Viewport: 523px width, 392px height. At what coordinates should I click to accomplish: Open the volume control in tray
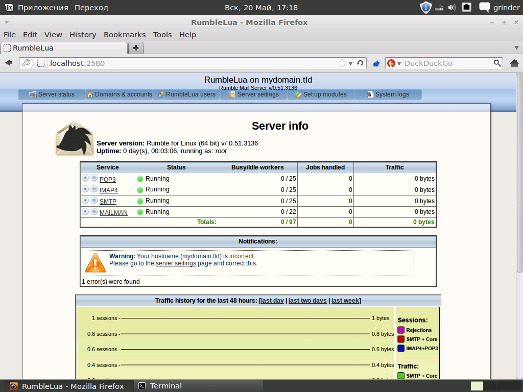tap(452, 7)
